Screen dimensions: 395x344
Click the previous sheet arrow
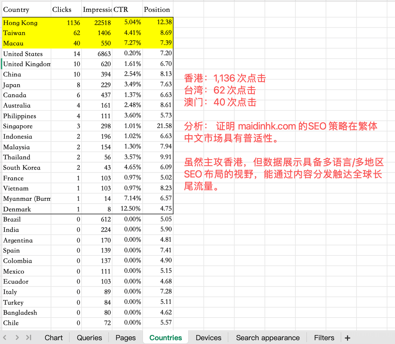click(x=5, y=338)
